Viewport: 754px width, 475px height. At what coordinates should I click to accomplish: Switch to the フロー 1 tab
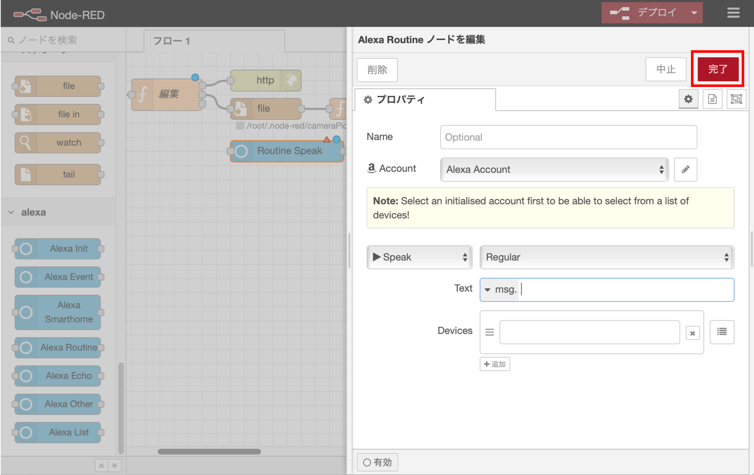pos(172,41)
